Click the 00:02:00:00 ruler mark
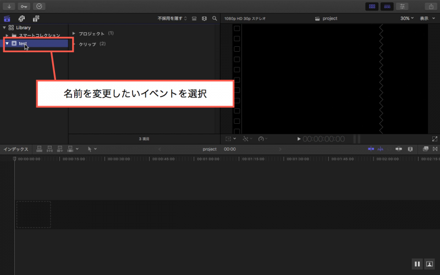Viewport: 440px width, 275px height. click(x=388, y=159)
